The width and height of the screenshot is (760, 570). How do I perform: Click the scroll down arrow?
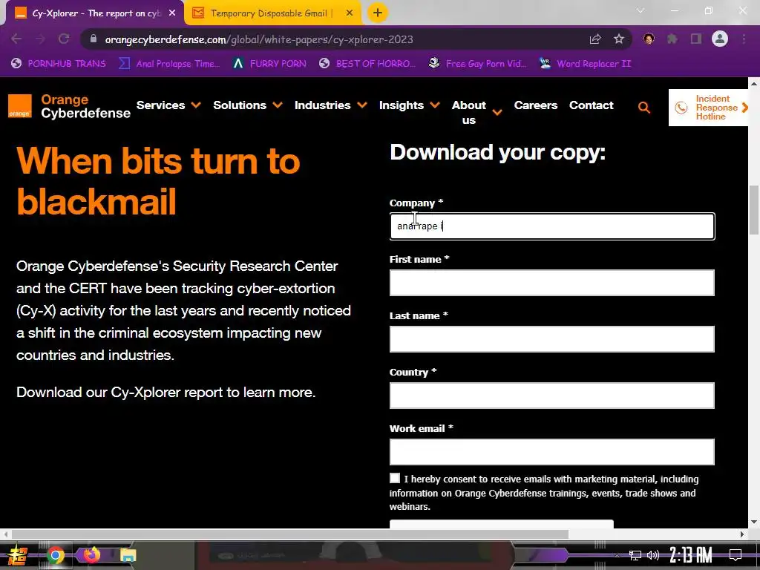tap(754, 522)
